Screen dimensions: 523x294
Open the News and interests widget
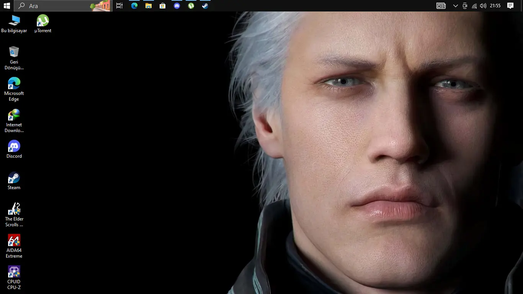441,6
